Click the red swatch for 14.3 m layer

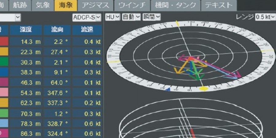click(x=4, y=42)
